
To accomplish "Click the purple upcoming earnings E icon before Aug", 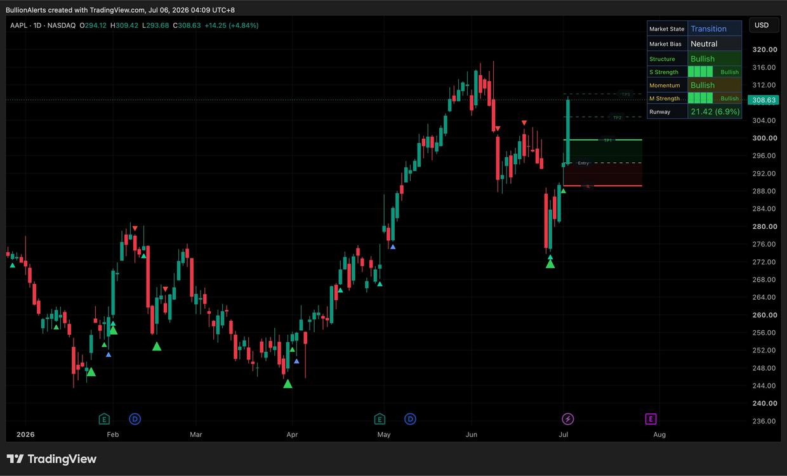I will click(651, 419).
